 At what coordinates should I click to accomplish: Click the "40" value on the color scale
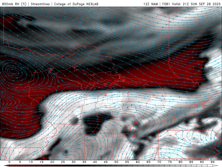(95, 162)
